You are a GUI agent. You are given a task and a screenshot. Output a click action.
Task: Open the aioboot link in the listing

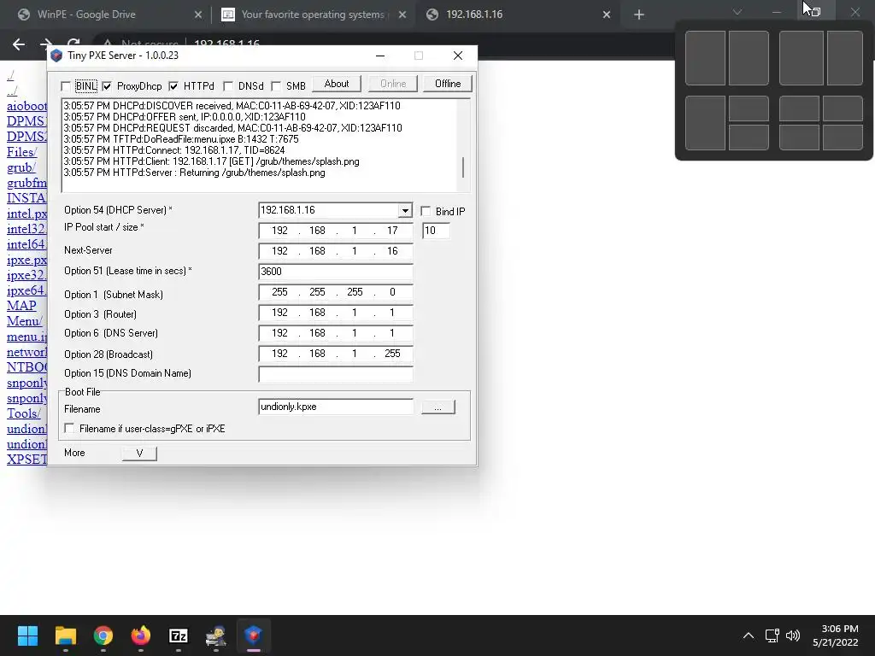point(26,106)
